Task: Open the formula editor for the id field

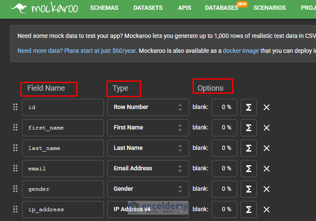Action: coord(248,107)
